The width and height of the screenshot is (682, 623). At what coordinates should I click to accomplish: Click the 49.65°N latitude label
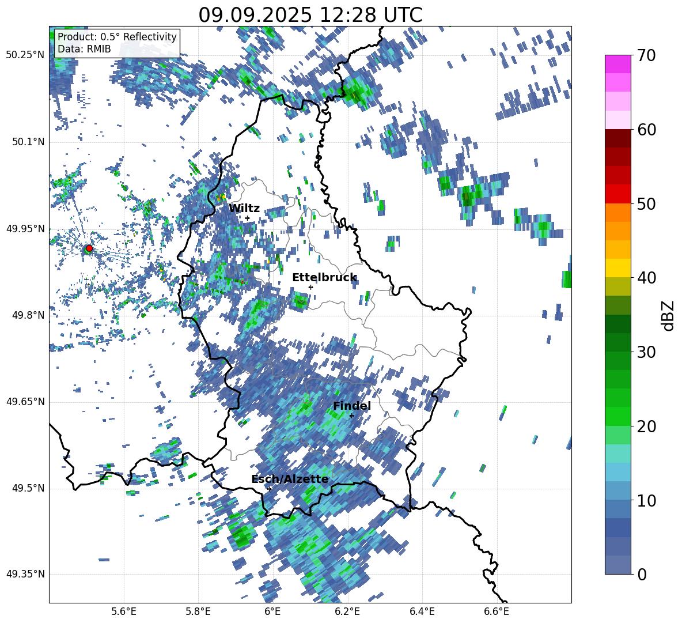(x=25, y=402)
